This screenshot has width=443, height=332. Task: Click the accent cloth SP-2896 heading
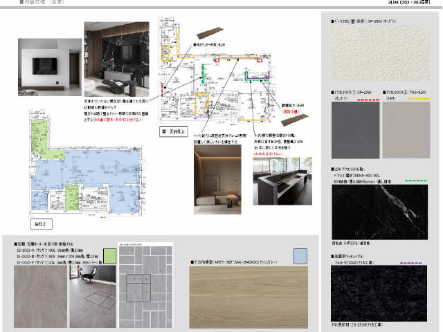click(x=351, y=95)
